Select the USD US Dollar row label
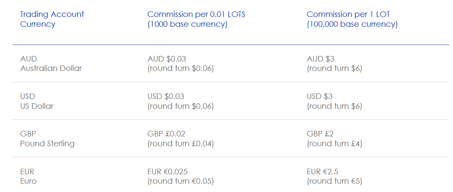This screenshot has height=192, width=453. (37, 101)
